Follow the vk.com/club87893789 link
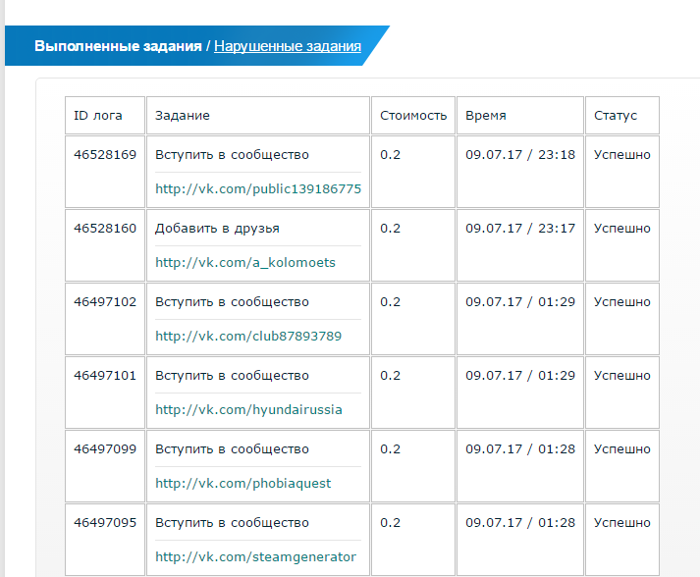This screenshot has width=700, height=577. (248, 336)
